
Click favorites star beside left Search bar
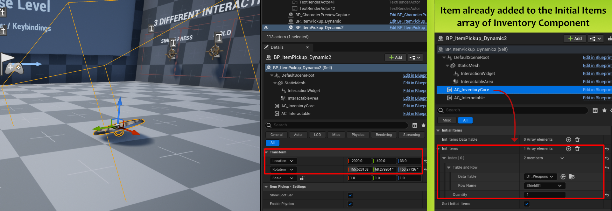point(423,125)
